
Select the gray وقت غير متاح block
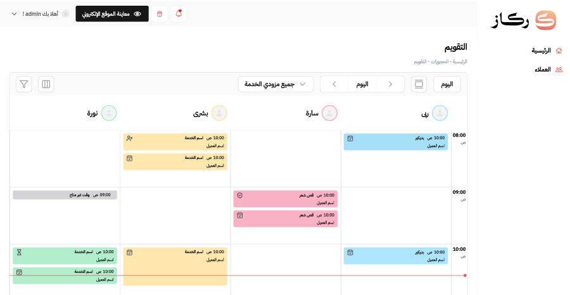65,195
